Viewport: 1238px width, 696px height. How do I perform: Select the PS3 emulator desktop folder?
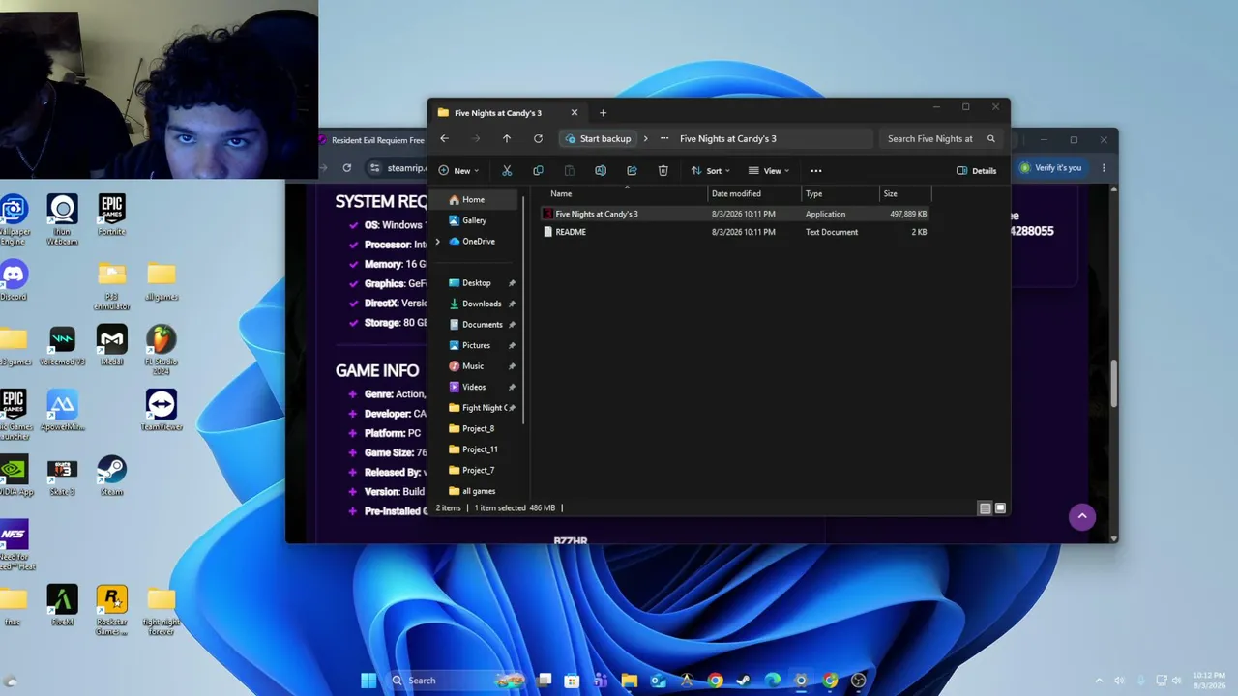(x=111, y=285)
